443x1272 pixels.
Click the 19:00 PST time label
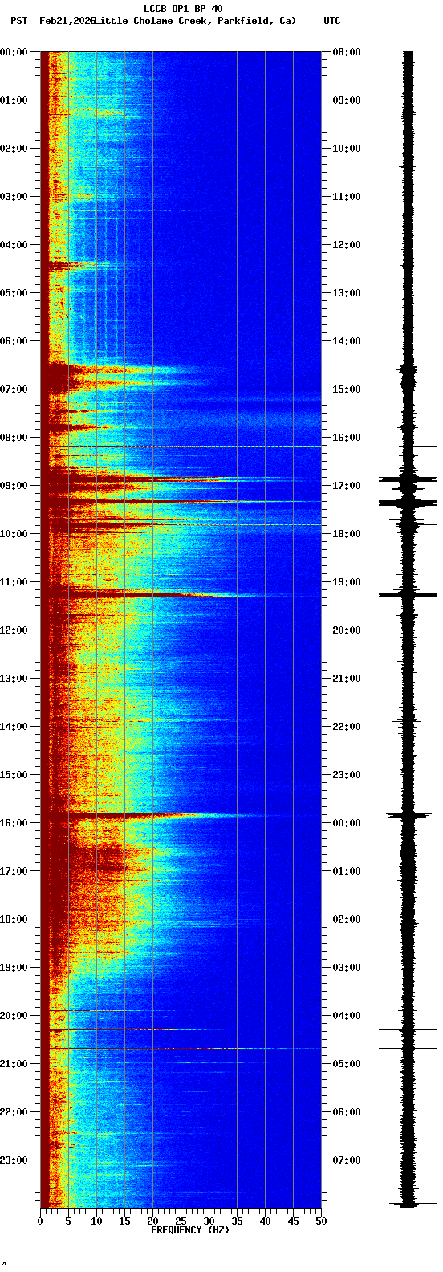[14, 968]
